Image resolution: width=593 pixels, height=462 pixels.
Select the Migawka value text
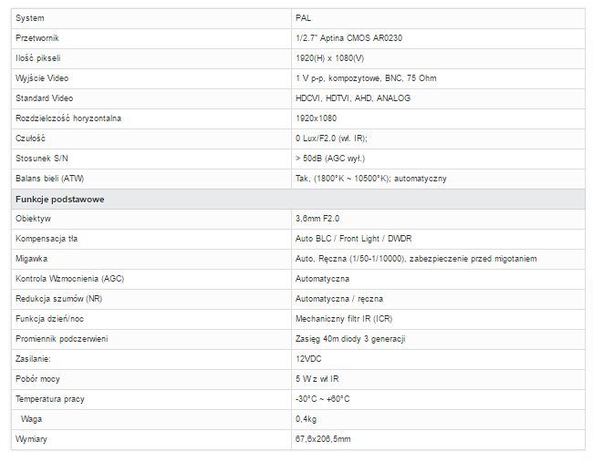(416, 259)
